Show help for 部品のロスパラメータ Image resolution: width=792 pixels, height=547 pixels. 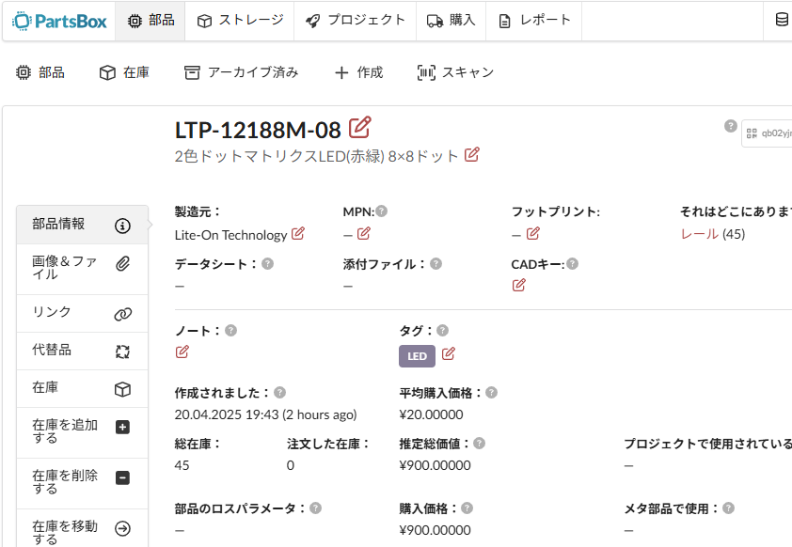(316, 508)
